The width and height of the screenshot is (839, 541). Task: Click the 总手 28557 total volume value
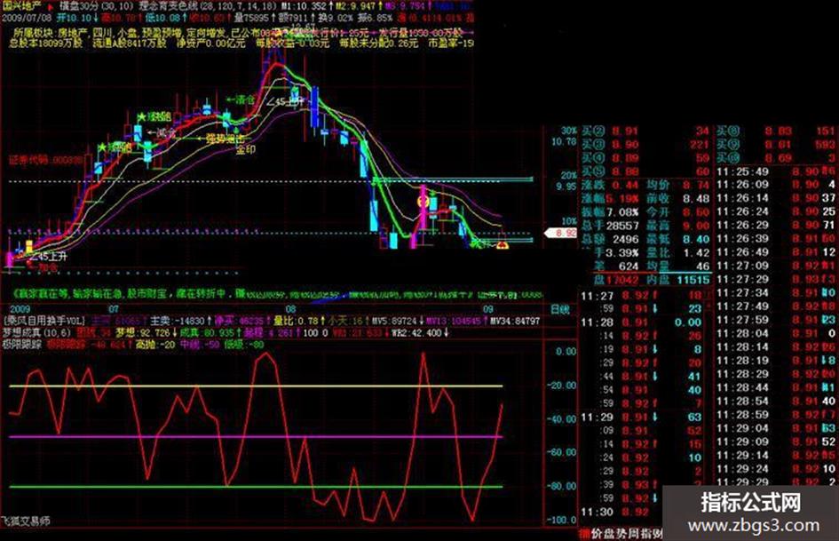[x=610, y=226]
